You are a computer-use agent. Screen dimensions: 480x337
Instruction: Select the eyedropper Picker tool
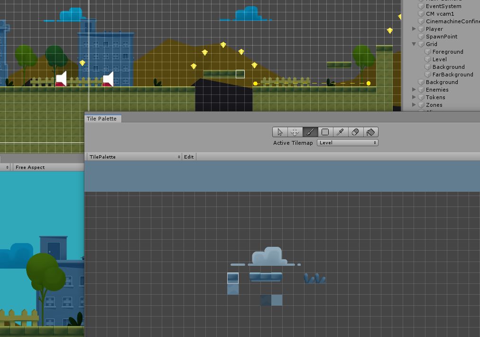tap(340, 132)
